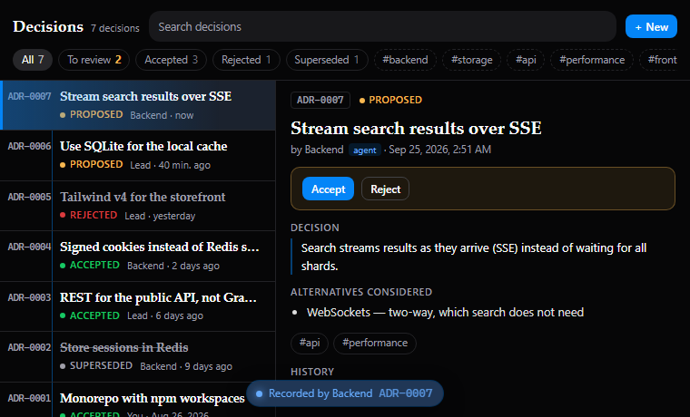Toggle the #backend tag filter
Viewport: 690px width, 417px height.
pyautogui.click(x=405, y=60)
